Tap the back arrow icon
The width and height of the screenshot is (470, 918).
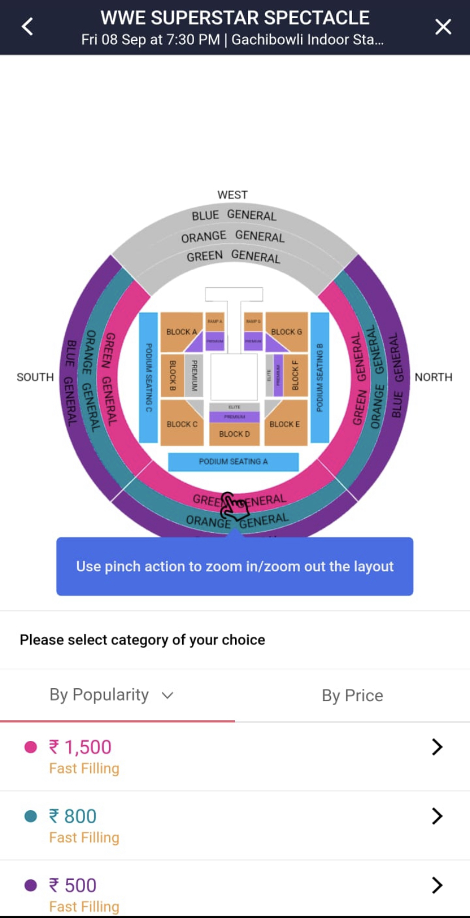coord(27,27)
